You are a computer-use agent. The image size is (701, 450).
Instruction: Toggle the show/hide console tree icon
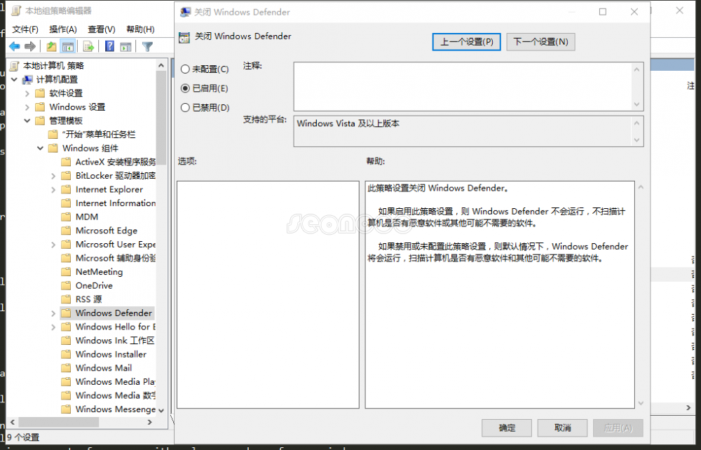pos(68,46)
